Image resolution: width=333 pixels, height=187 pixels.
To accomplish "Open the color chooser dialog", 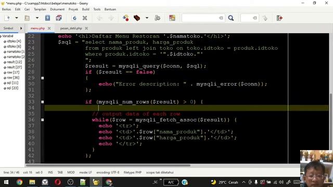I will pyautogui.click(x=172, y=18).
